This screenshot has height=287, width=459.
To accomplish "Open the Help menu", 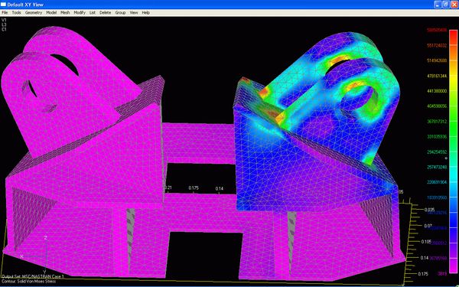I will point(146,12).
